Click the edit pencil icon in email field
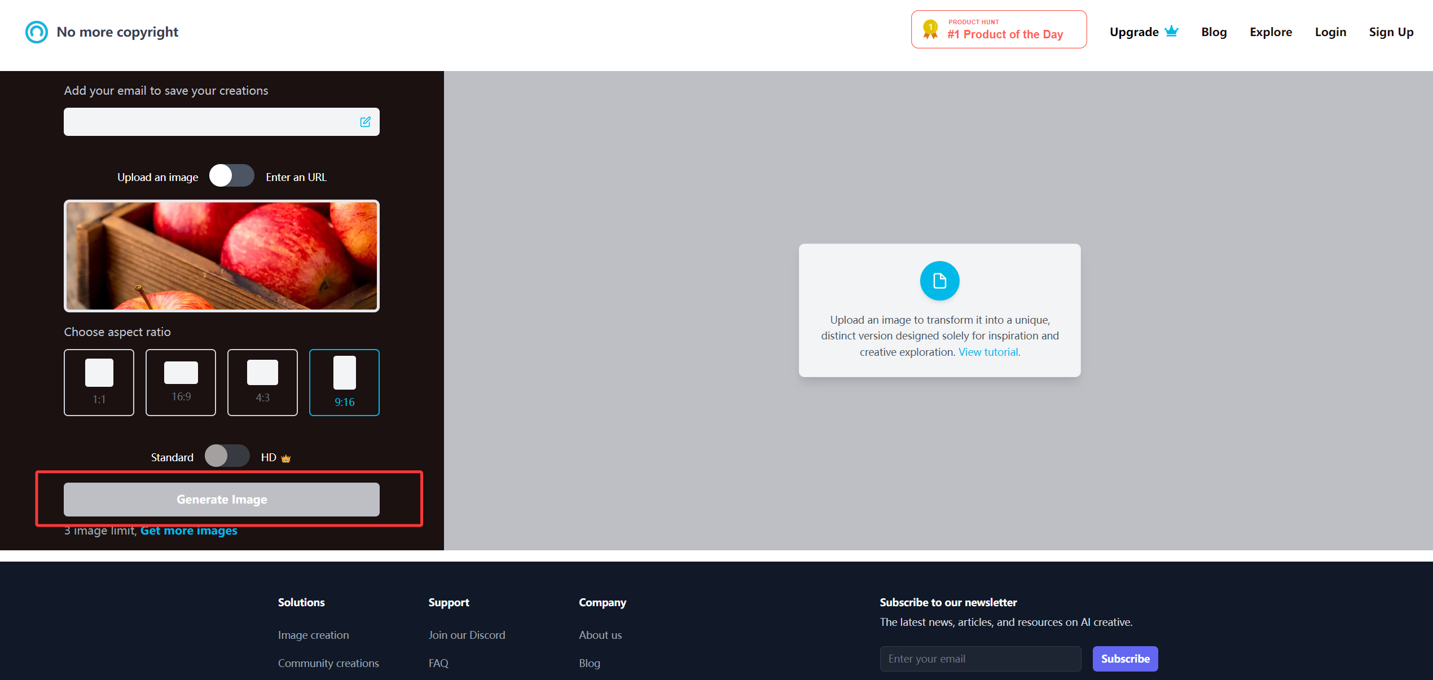 (x=365, y=122)
